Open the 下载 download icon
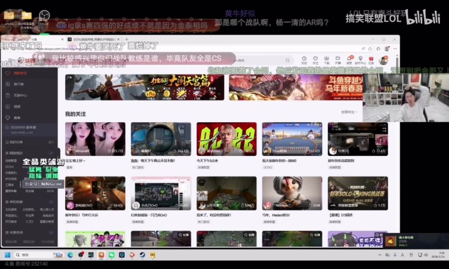449x269 pixels. [327, 59]
